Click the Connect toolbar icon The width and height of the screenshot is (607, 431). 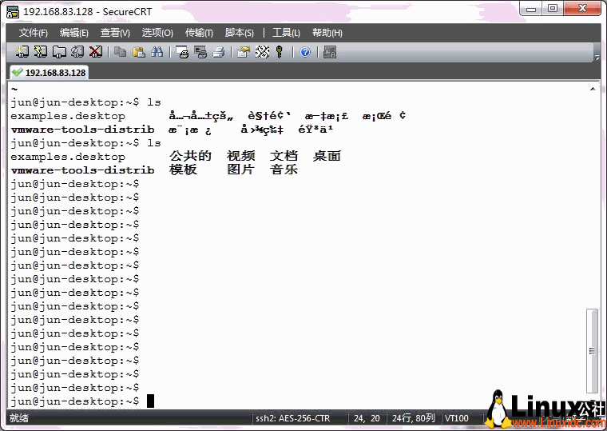tap(22, 52)
